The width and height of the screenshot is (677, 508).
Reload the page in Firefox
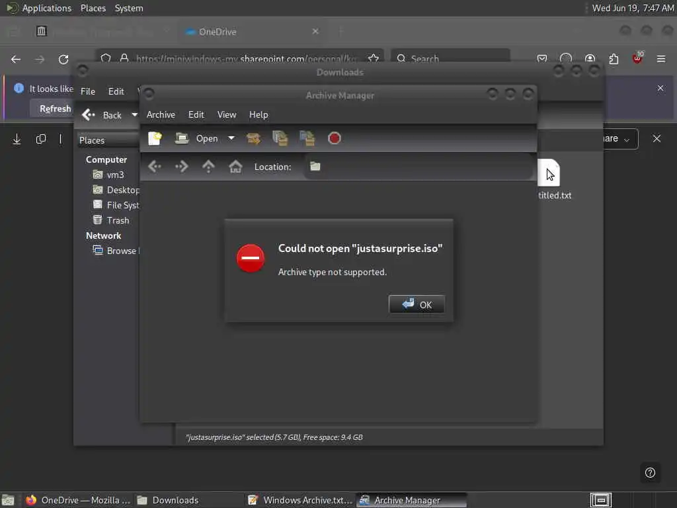(63, 59)
